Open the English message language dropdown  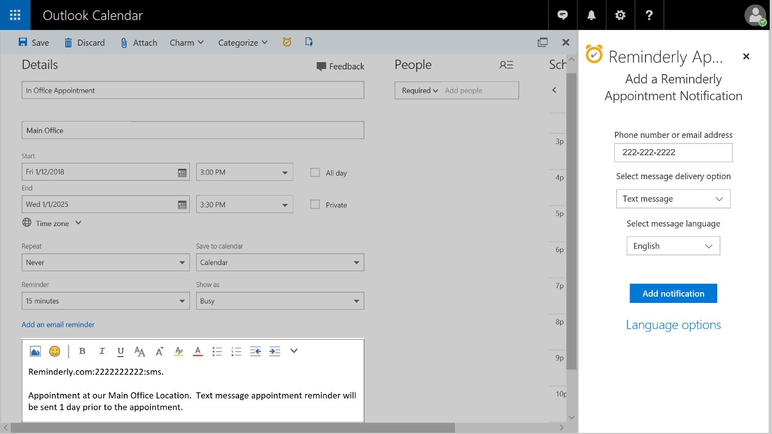674,246
